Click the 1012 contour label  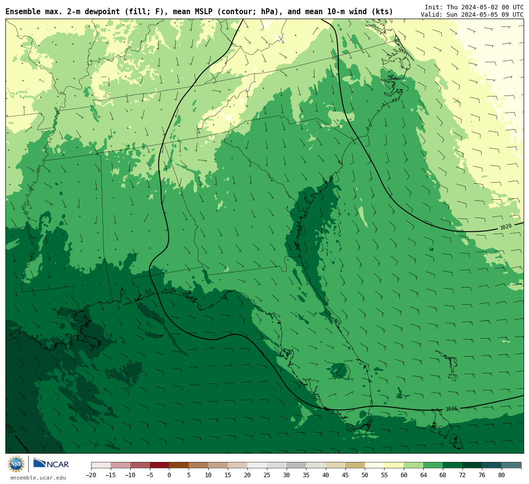coord(10,429)
